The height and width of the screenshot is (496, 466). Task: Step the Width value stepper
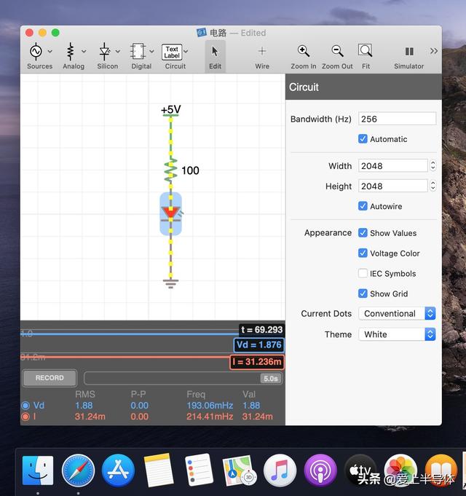coord(433,166)
